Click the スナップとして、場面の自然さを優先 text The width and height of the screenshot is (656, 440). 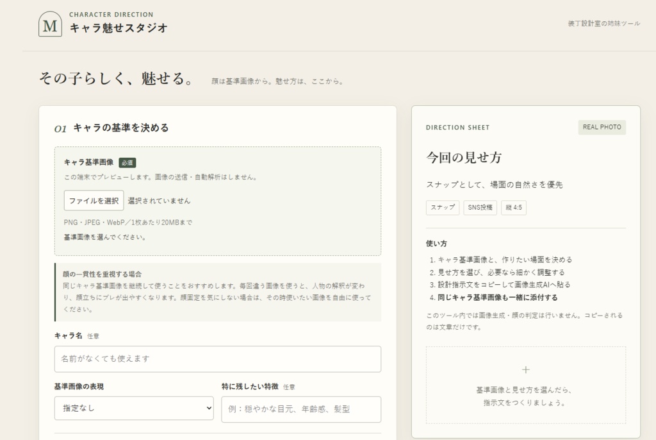[x=495, y=185]
